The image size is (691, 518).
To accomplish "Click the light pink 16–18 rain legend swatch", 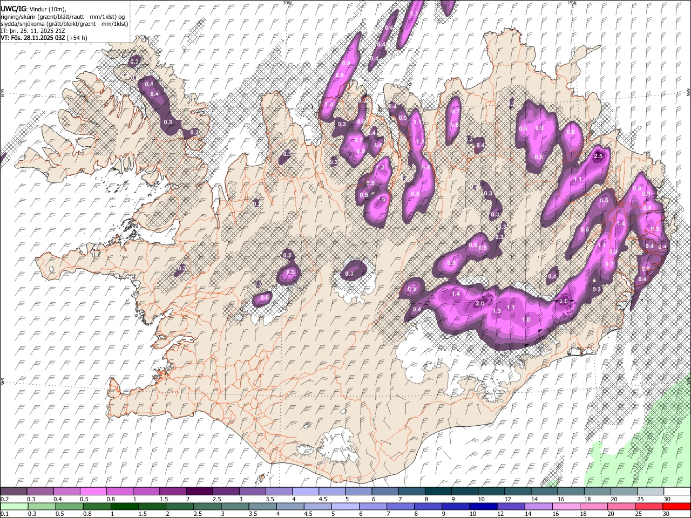I will coord(565,506).
